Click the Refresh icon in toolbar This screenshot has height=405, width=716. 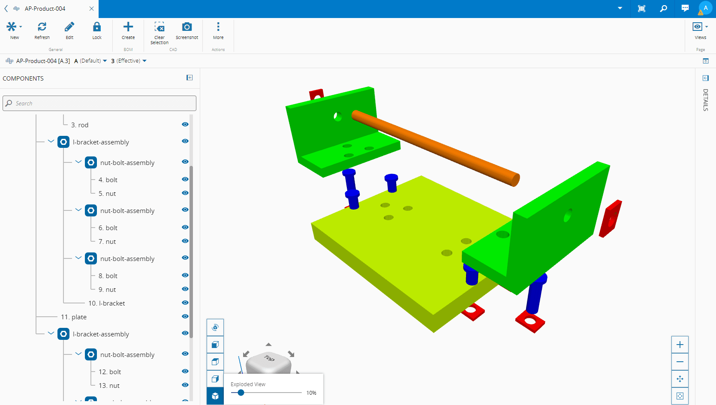coord(42,27)
